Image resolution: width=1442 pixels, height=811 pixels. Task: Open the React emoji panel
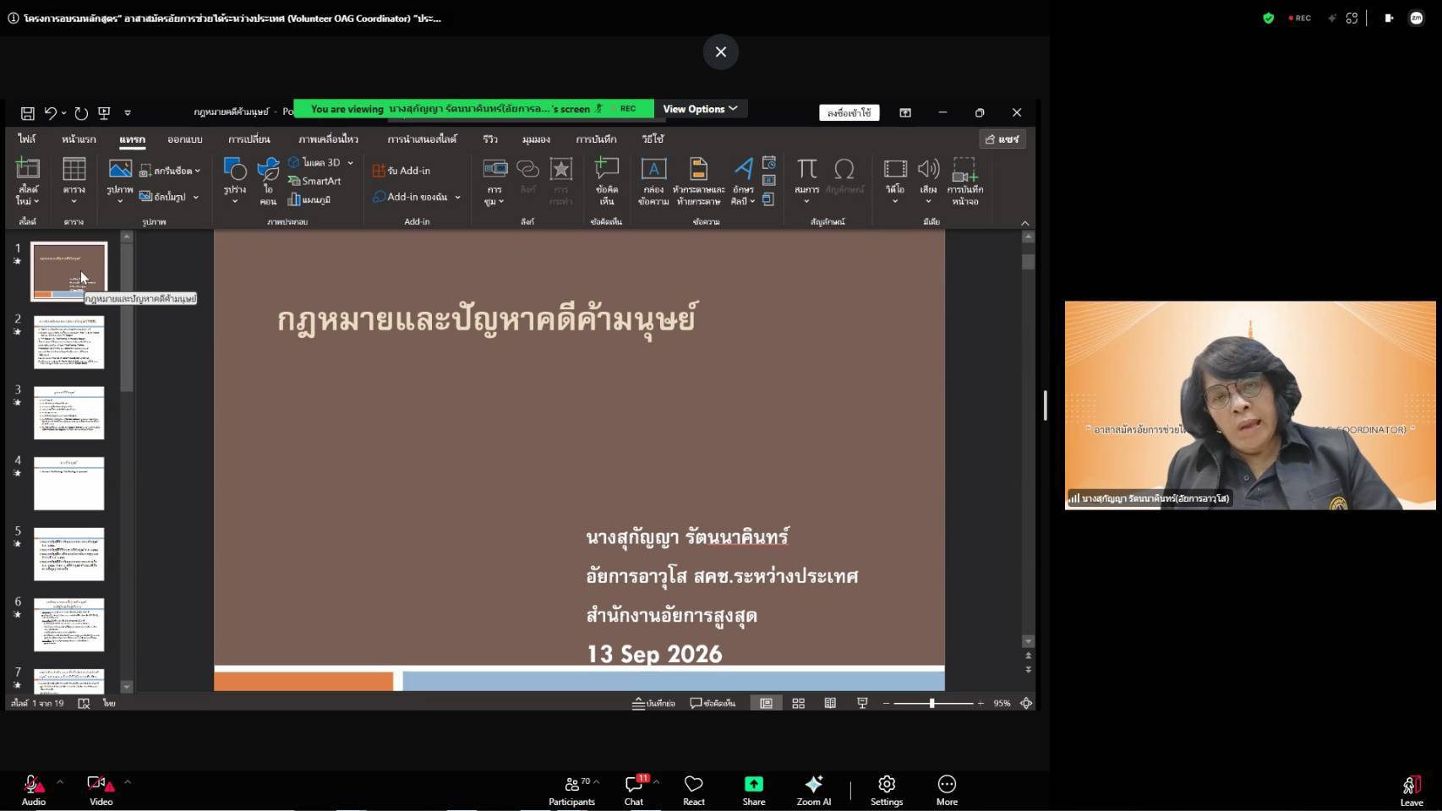694,791
